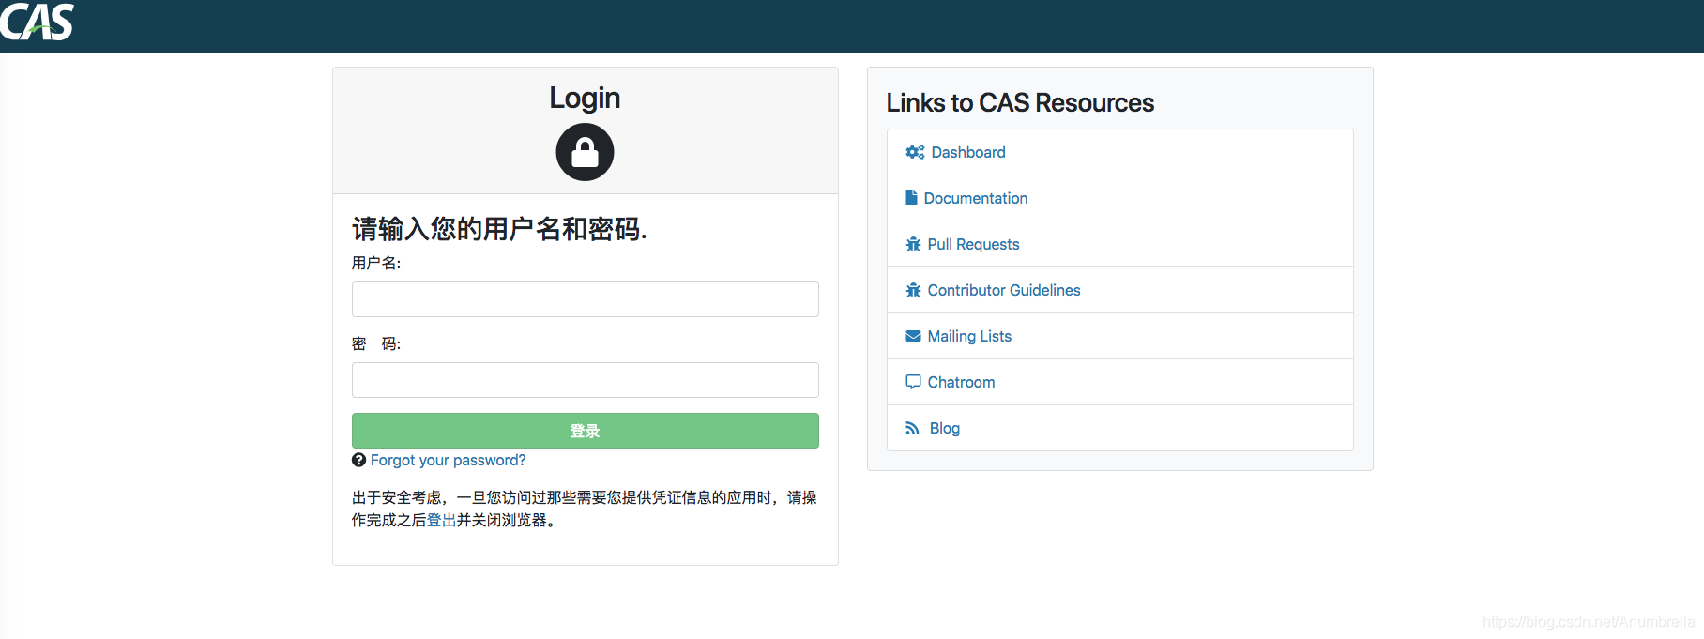
Task: Focus the 用户名 username input field
Action: click(586, 299)
